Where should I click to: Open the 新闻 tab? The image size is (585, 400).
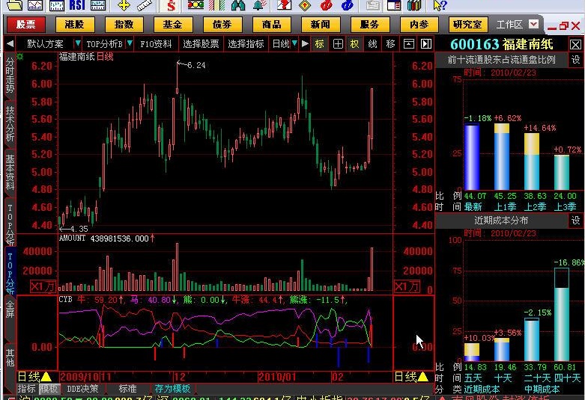point(321,25)
